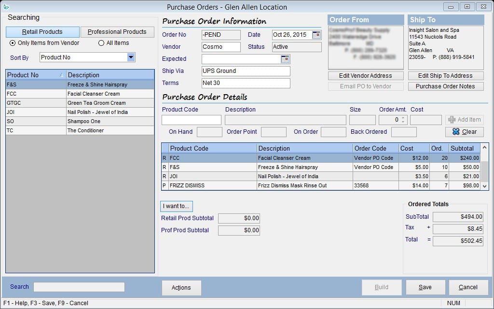The height and width of the screenshot is (309, 494).
Task: Click the Edit Vendor Address button
Action: pos(365,76)
